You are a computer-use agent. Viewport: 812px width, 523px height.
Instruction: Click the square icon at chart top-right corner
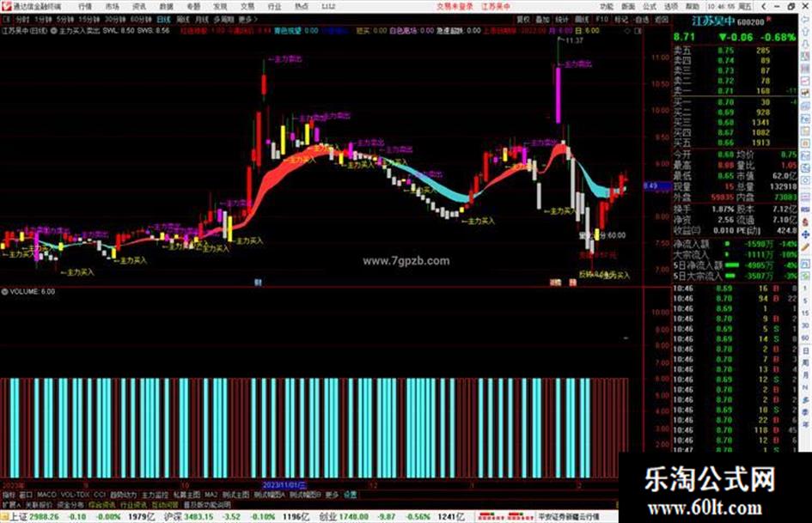(638, 31)
